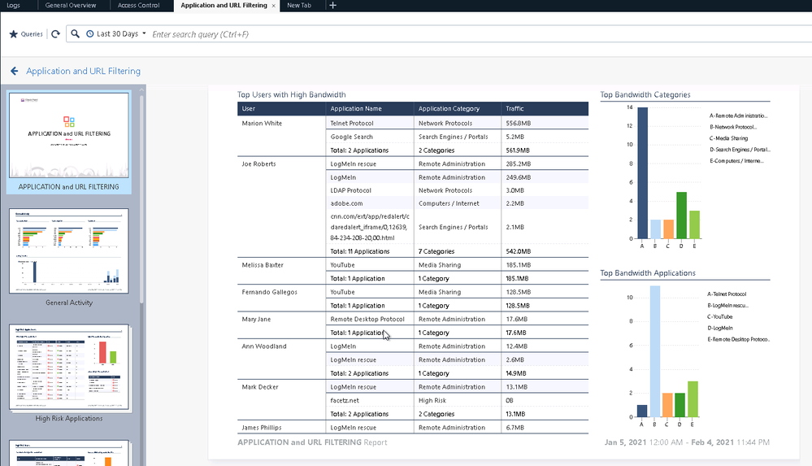Click user Fernando Gallegos
Image resolution: width=812 pixels, height=466 pixels.
(x=269, y=292)
